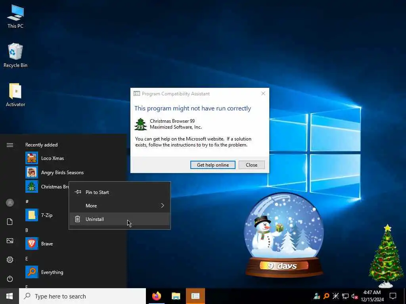Open Documents icon in Start sidebar
This screenshot has width=406, height=304.
[10, 222]
